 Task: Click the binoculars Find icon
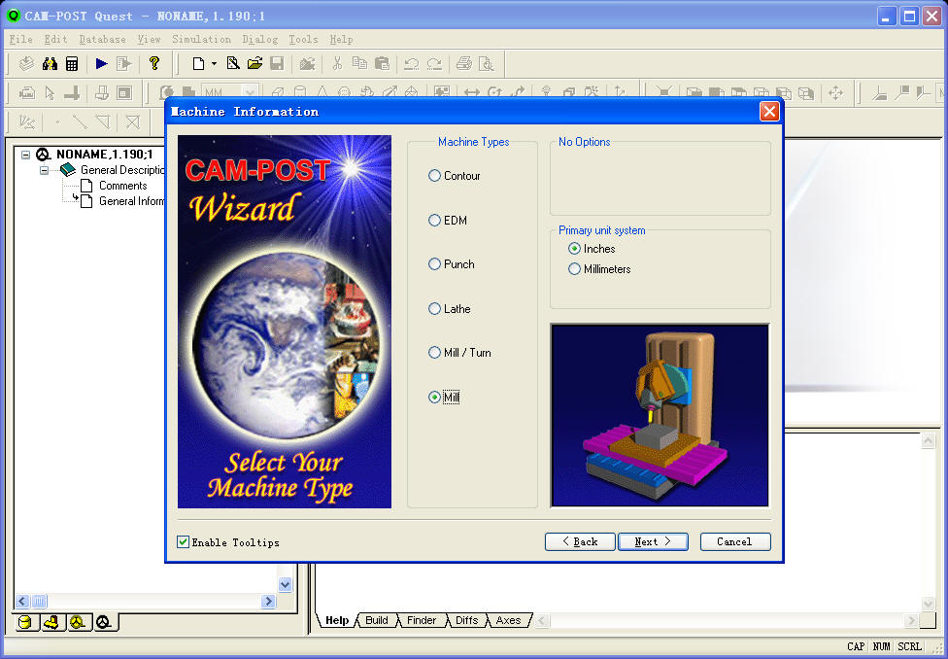50,63
